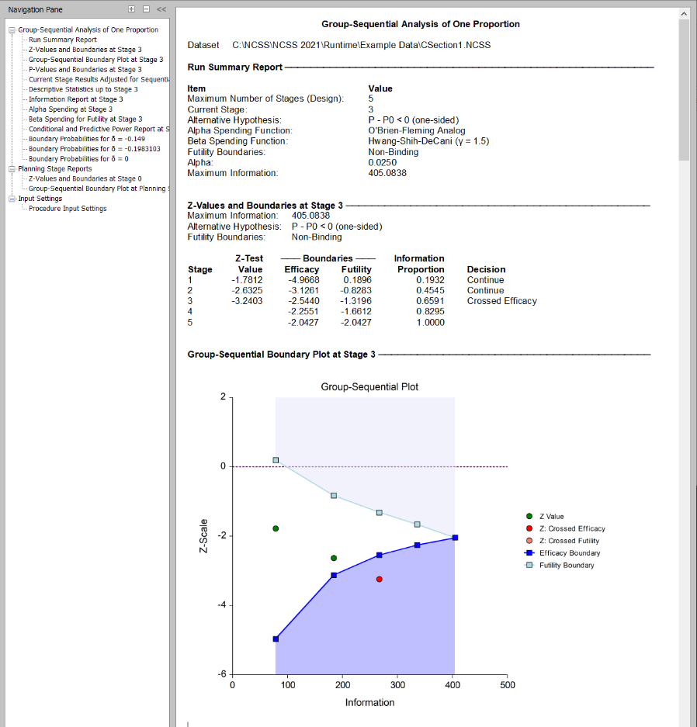Screen dimensions: 697x727
Task: Collapse the Planning Stage Reports node
Action: click(12, 169)
